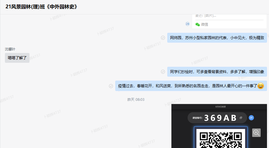Click sender name 沈馨叶
The height and width of the screenshot is (148, 269).
10,49
